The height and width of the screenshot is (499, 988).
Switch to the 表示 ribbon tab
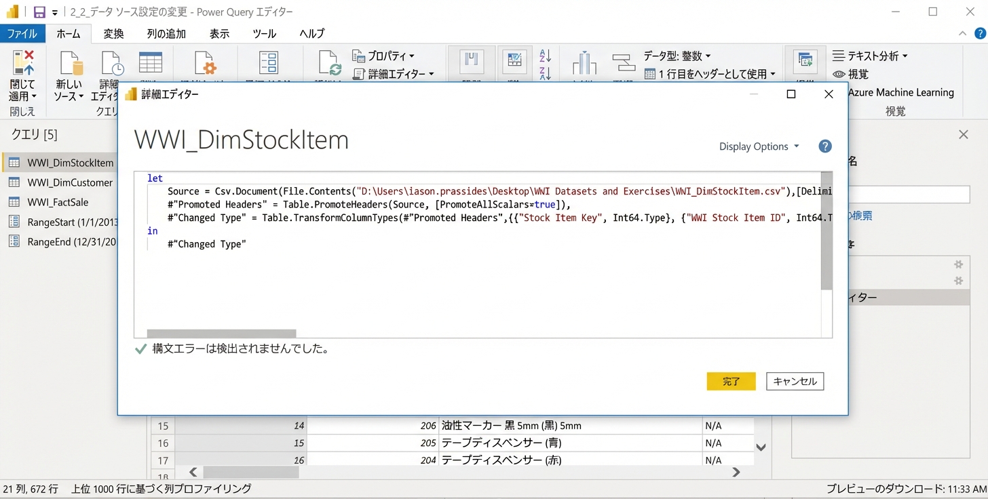tap(219, 33)
